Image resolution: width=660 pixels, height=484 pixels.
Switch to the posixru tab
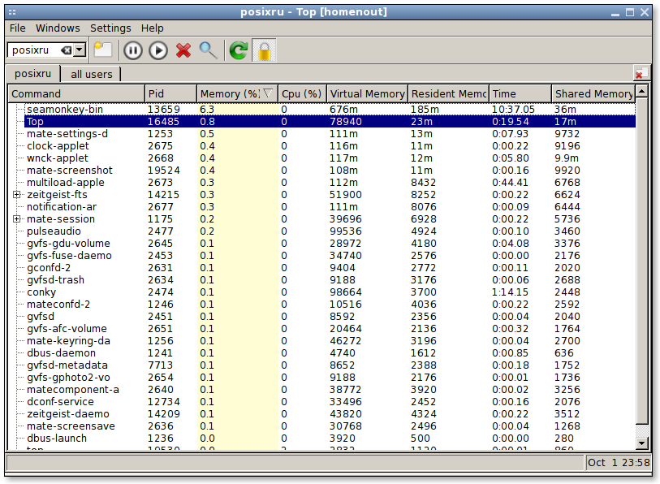coord(32,74)
